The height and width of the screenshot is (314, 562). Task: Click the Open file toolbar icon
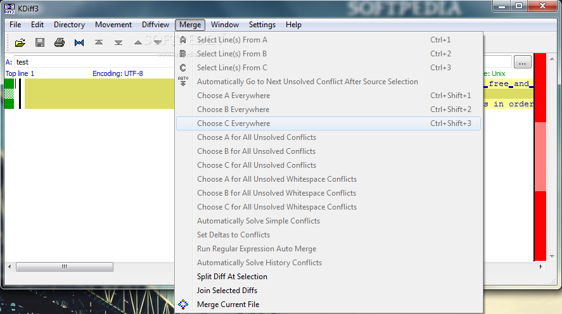click(x=20, y=42)
